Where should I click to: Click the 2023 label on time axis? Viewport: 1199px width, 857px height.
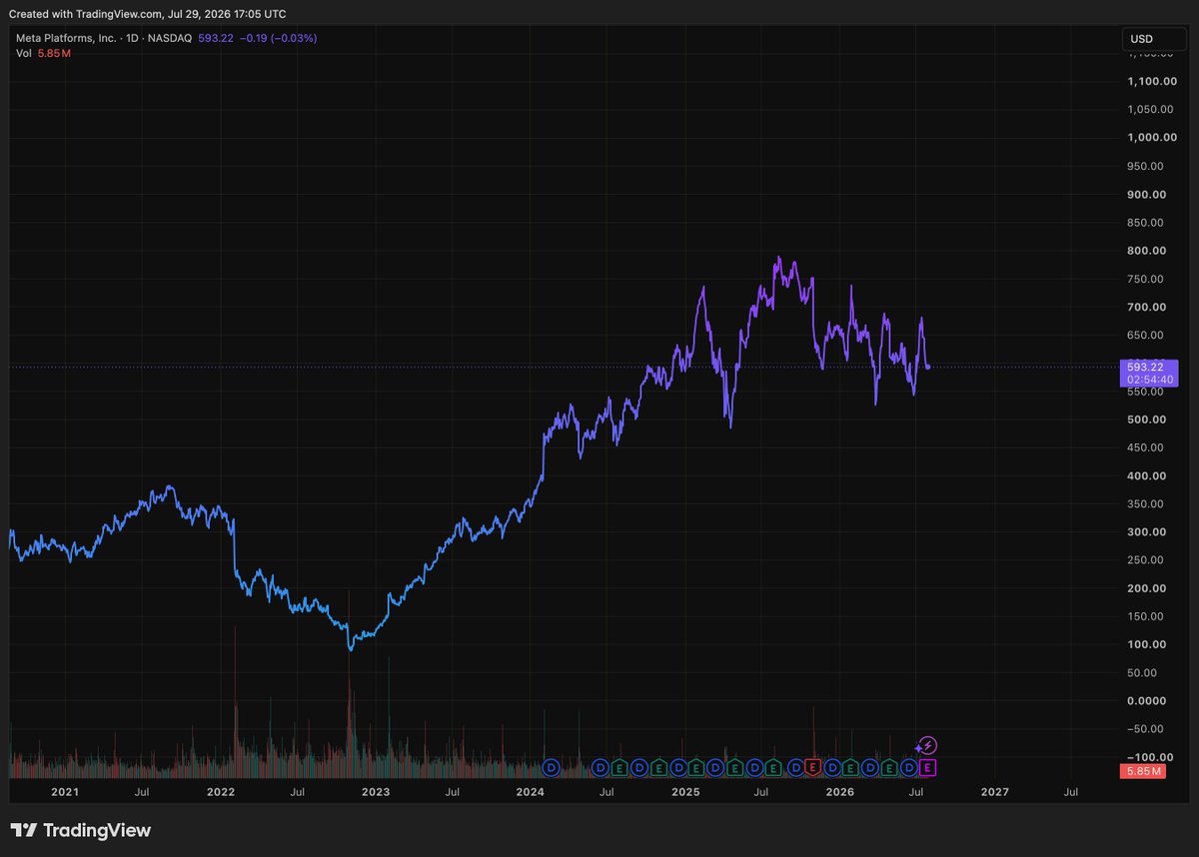pos(376,792)
